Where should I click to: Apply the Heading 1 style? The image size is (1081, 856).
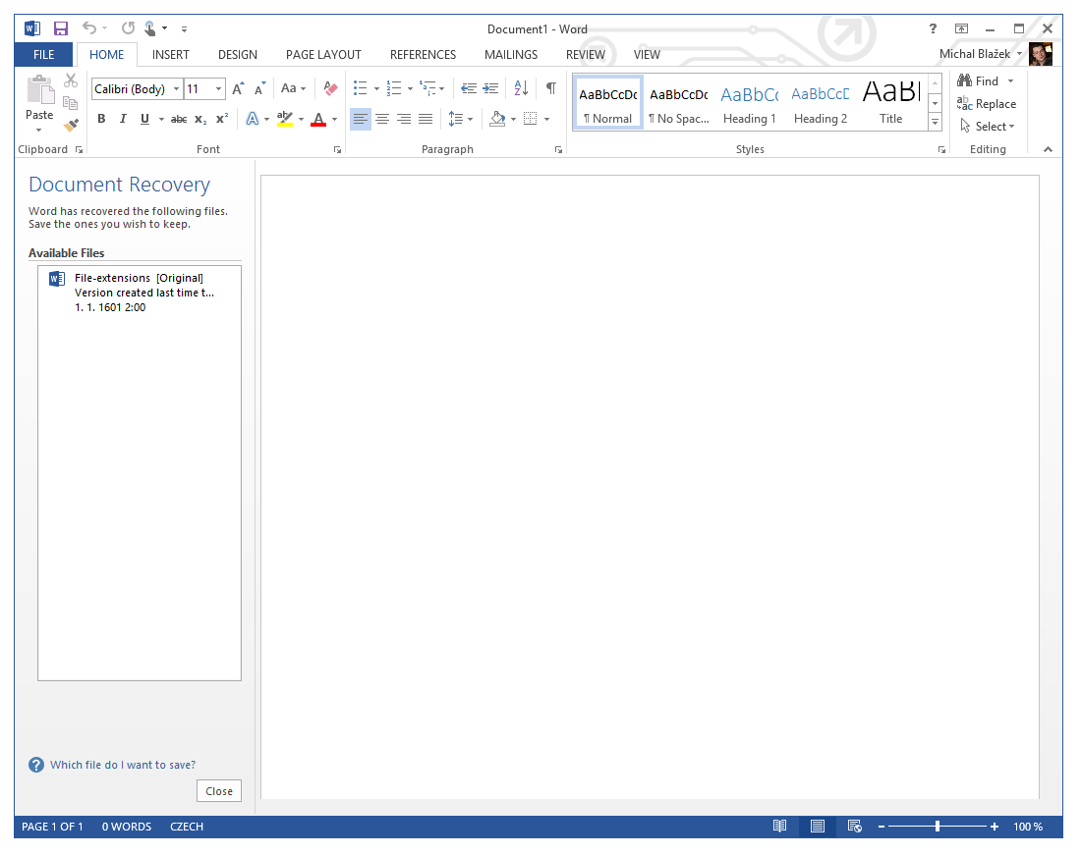click(750, 101)
